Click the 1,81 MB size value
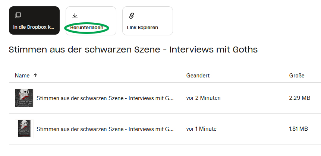Screen dimensions: 321x156 click(x=298, y=129)
